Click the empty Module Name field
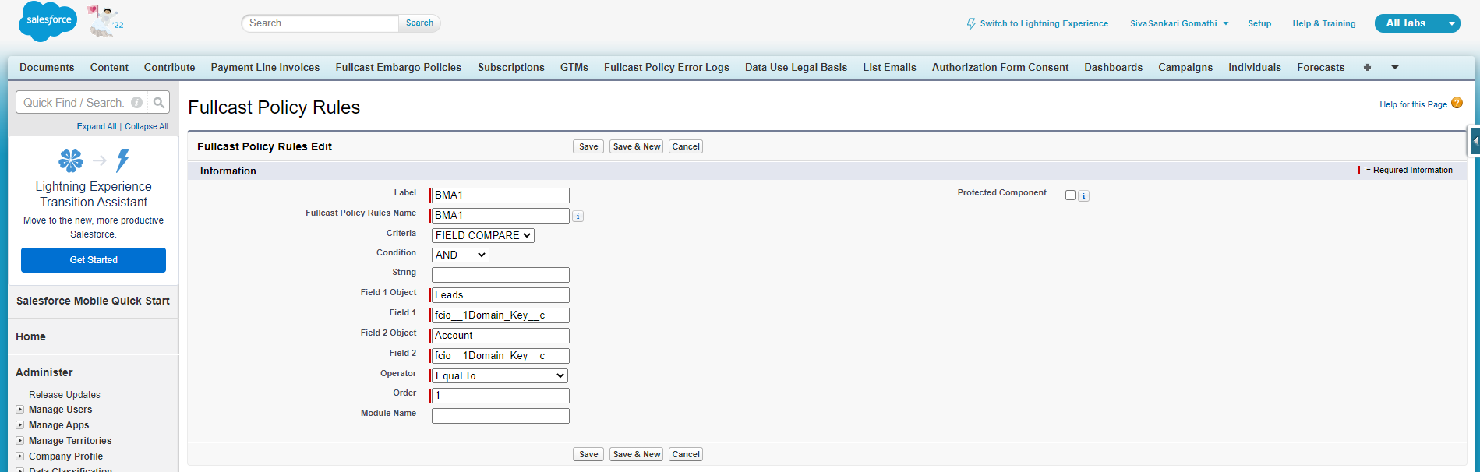 500,416
